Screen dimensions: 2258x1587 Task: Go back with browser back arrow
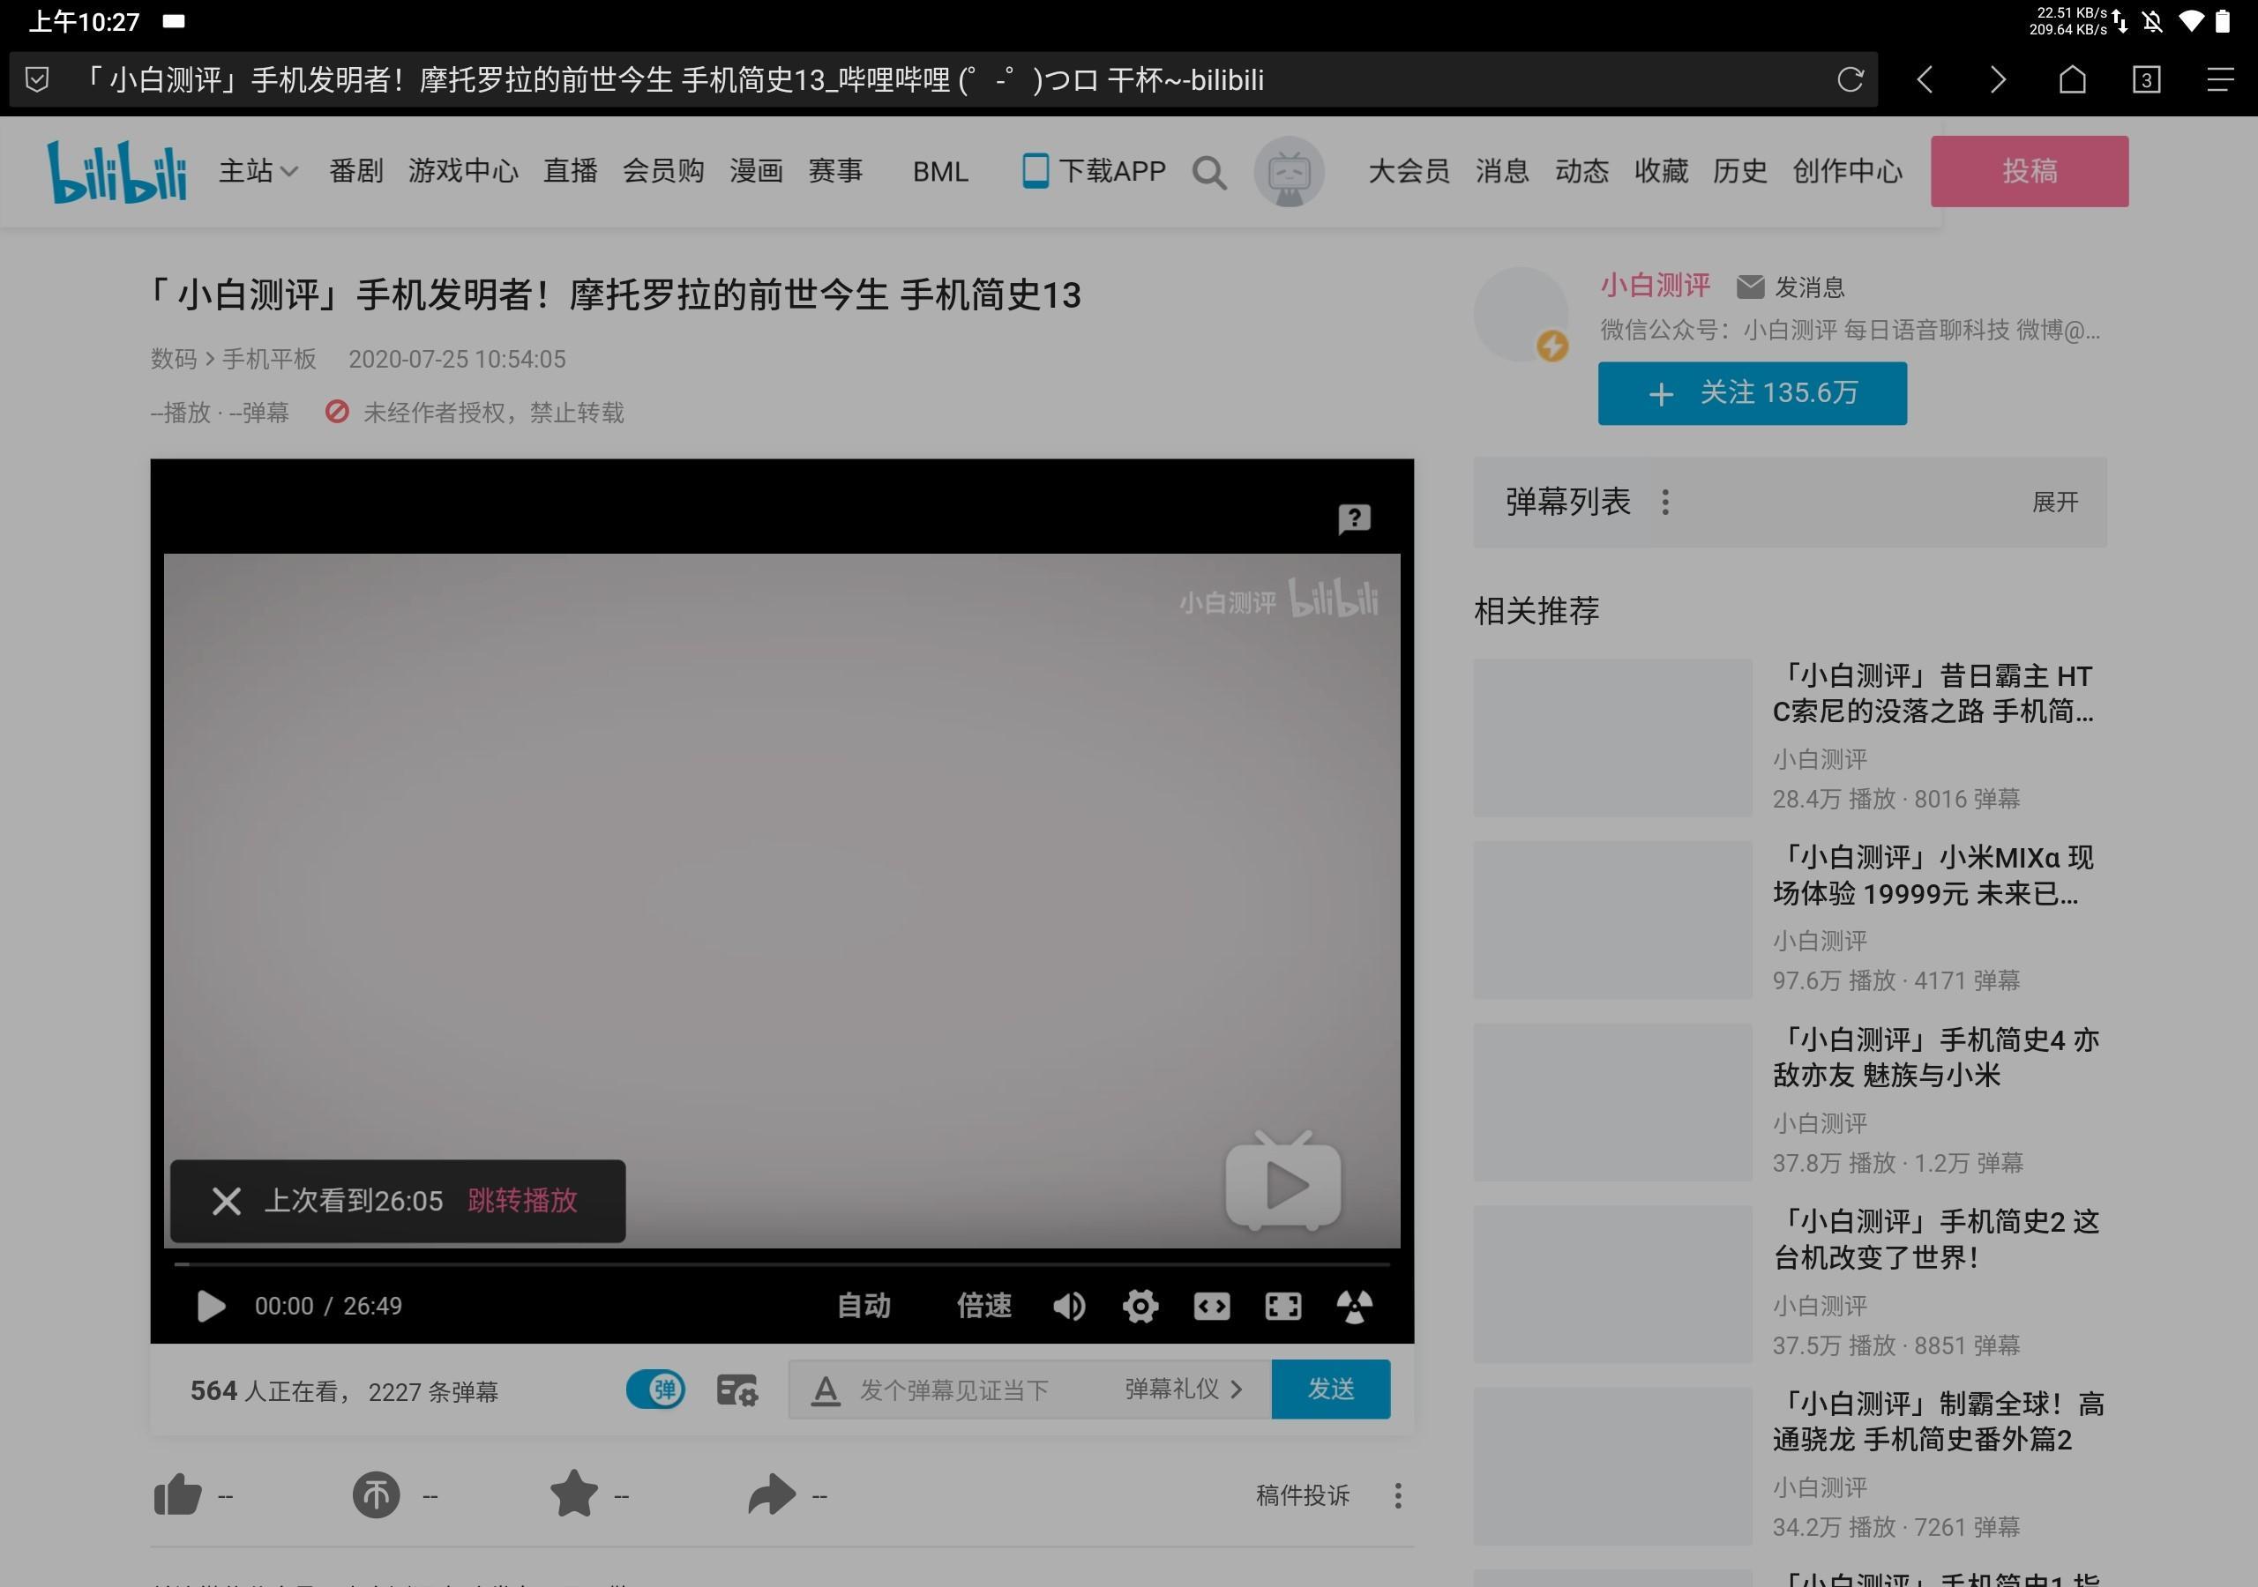pyautogui.click(x=1925, y=79)
